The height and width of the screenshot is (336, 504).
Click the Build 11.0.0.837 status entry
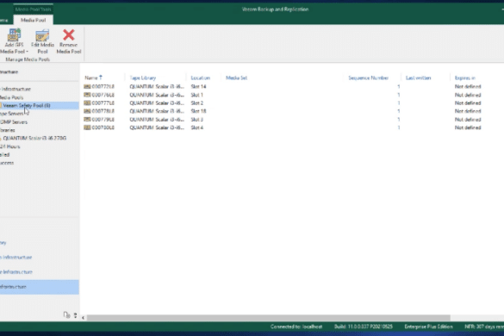click(x=364, y=327)
